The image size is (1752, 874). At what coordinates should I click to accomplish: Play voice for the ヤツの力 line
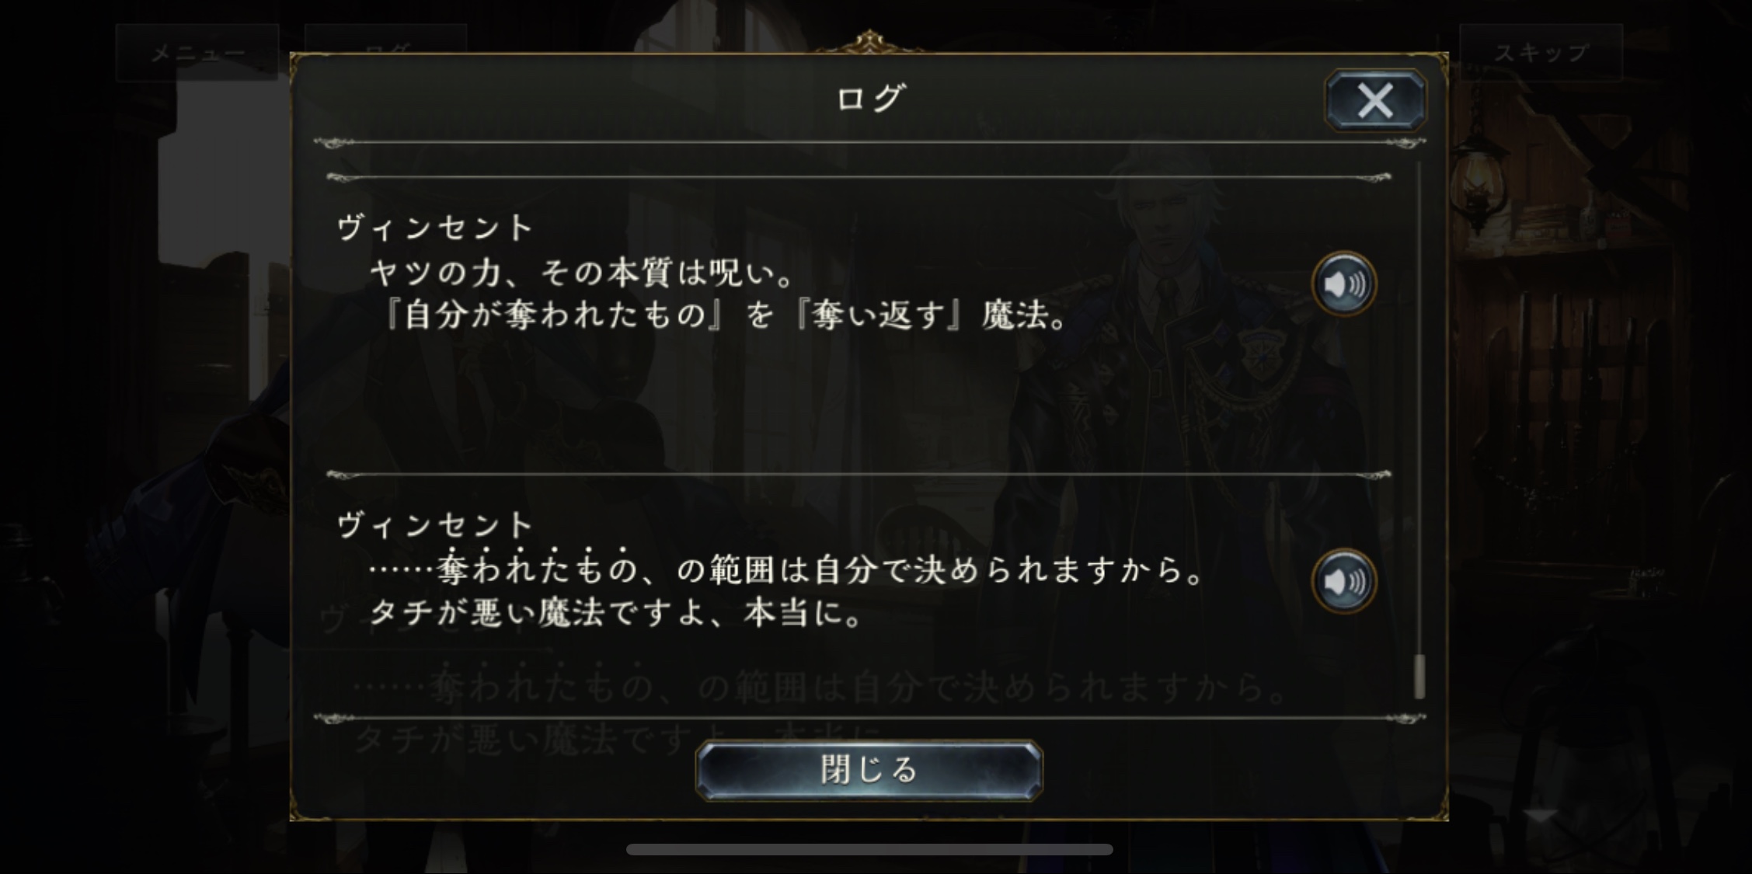[x=1344, y=284]
